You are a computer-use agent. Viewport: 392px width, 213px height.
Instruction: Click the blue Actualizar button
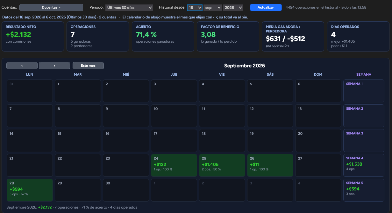[x=266, y=7]
